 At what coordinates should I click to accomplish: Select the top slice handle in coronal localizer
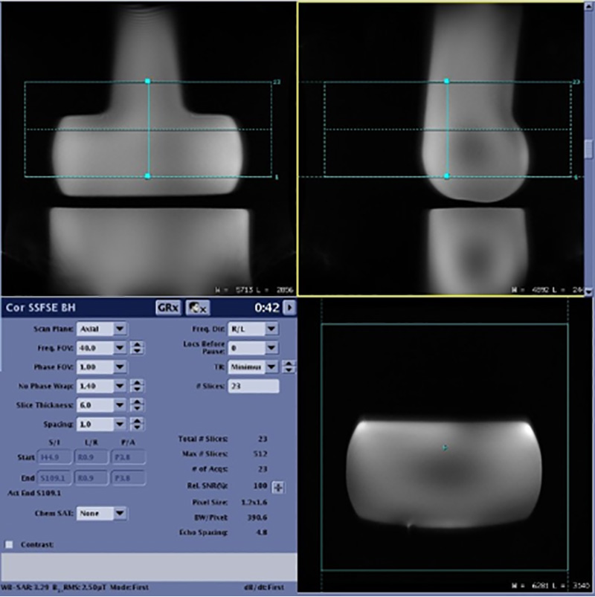tap(147, 80)
